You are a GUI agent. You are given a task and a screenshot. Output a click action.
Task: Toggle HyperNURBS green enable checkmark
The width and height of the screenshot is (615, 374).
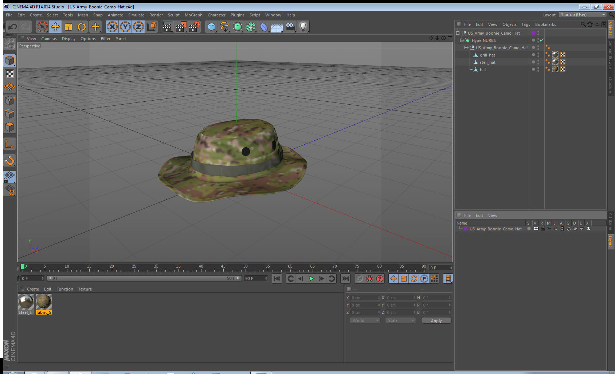point(542,40)
